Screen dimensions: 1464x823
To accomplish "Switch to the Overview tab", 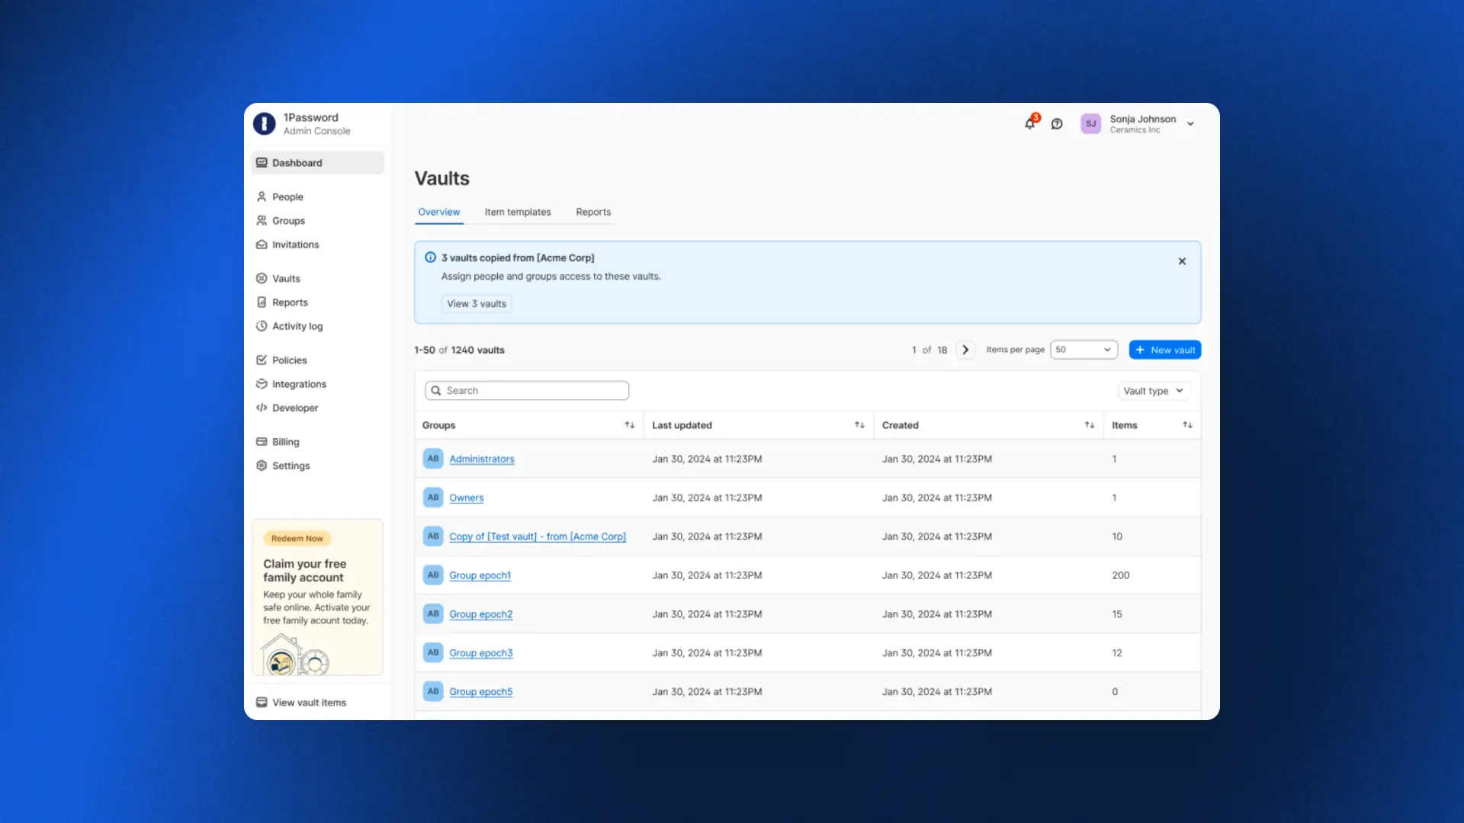I will pos(439,212).
